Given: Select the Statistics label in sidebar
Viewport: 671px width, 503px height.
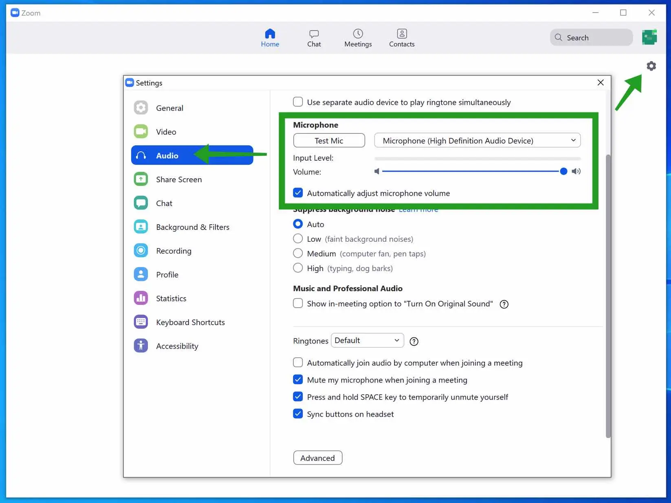Looking at the screenshot, I should (171, 298).
